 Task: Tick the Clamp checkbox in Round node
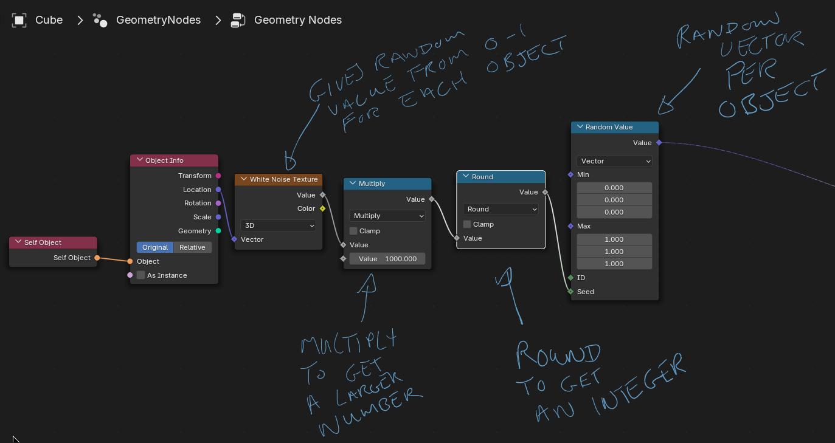point(467,224)
